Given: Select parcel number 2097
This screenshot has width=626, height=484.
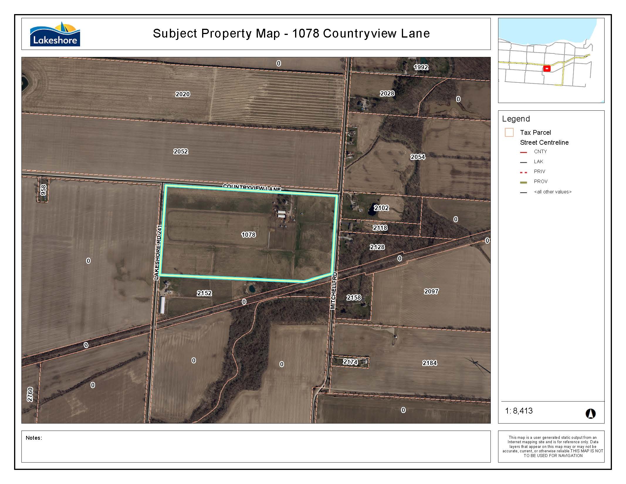Looking at the screenshot, I should click(431, 291).
